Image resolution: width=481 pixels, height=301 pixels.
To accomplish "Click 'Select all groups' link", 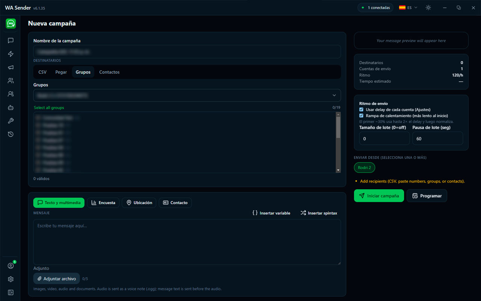I will 49,108.
